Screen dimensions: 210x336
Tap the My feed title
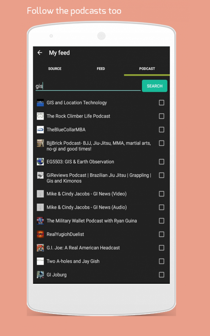(59, 53)
